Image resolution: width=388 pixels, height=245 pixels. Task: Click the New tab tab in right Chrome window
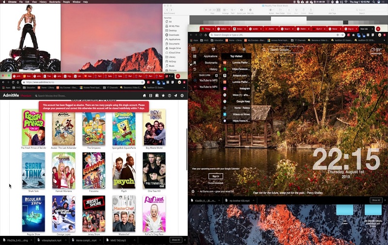click(x=366, y=29)
